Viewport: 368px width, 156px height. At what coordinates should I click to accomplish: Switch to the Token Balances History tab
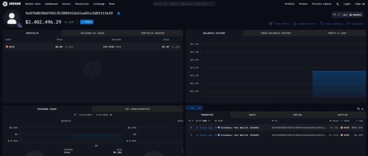click(276, 33)
